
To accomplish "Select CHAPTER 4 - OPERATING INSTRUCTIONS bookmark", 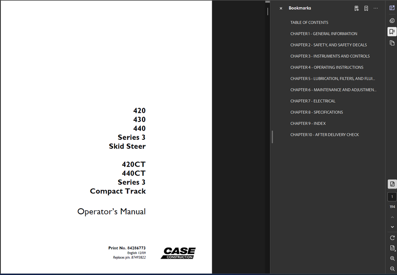I will pyautogui.click(x=326, y=67).
